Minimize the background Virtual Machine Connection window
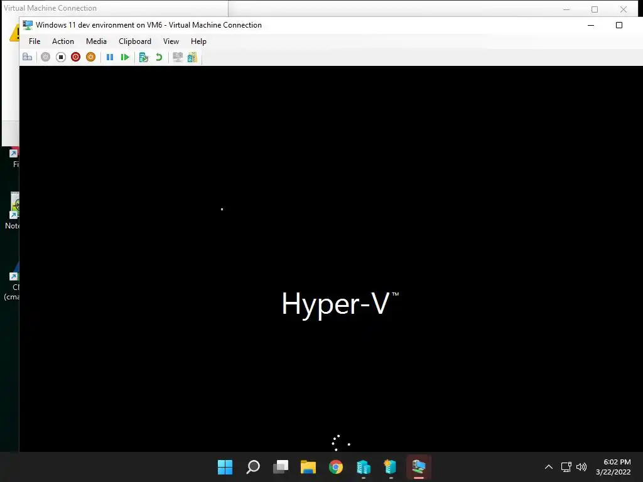643x482 pixels. coord(566,9)
